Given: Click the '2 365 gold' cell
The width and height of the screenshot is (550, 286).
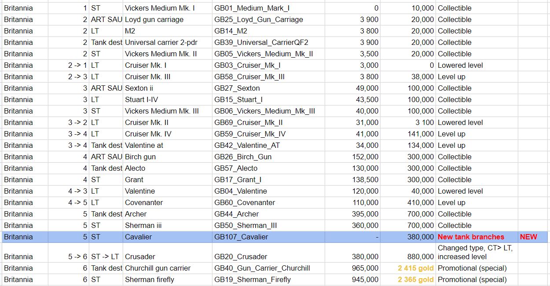Looking at the screenshot, I should coord(408,279).
